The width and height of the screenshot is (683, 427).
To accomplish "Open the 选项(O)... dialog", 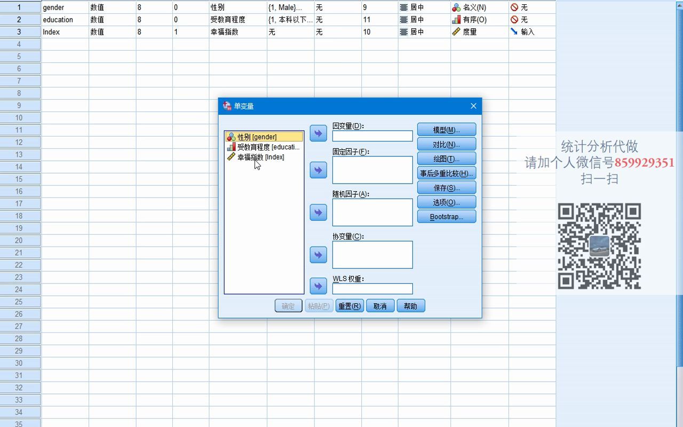I will tap(447, 202).
